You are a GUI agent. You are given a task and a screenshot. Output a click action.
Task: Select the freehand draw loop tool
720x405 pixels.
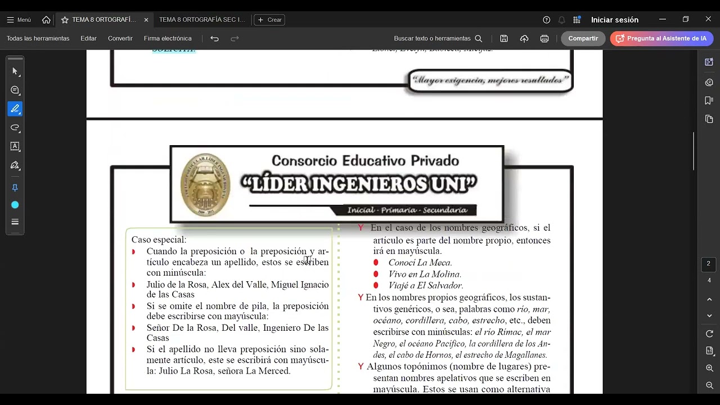(15, 128)
